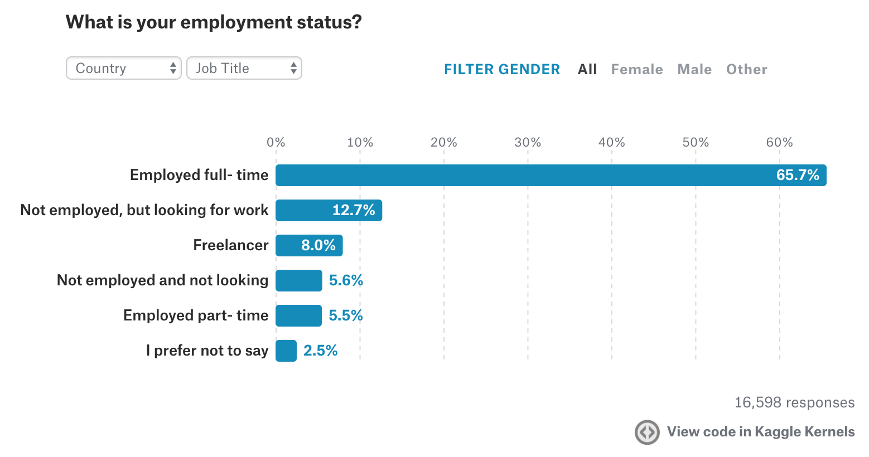Screen dimensions: 869x457
Task: Click the Kaggle Kernels code icon
Action: coord(647,432)
